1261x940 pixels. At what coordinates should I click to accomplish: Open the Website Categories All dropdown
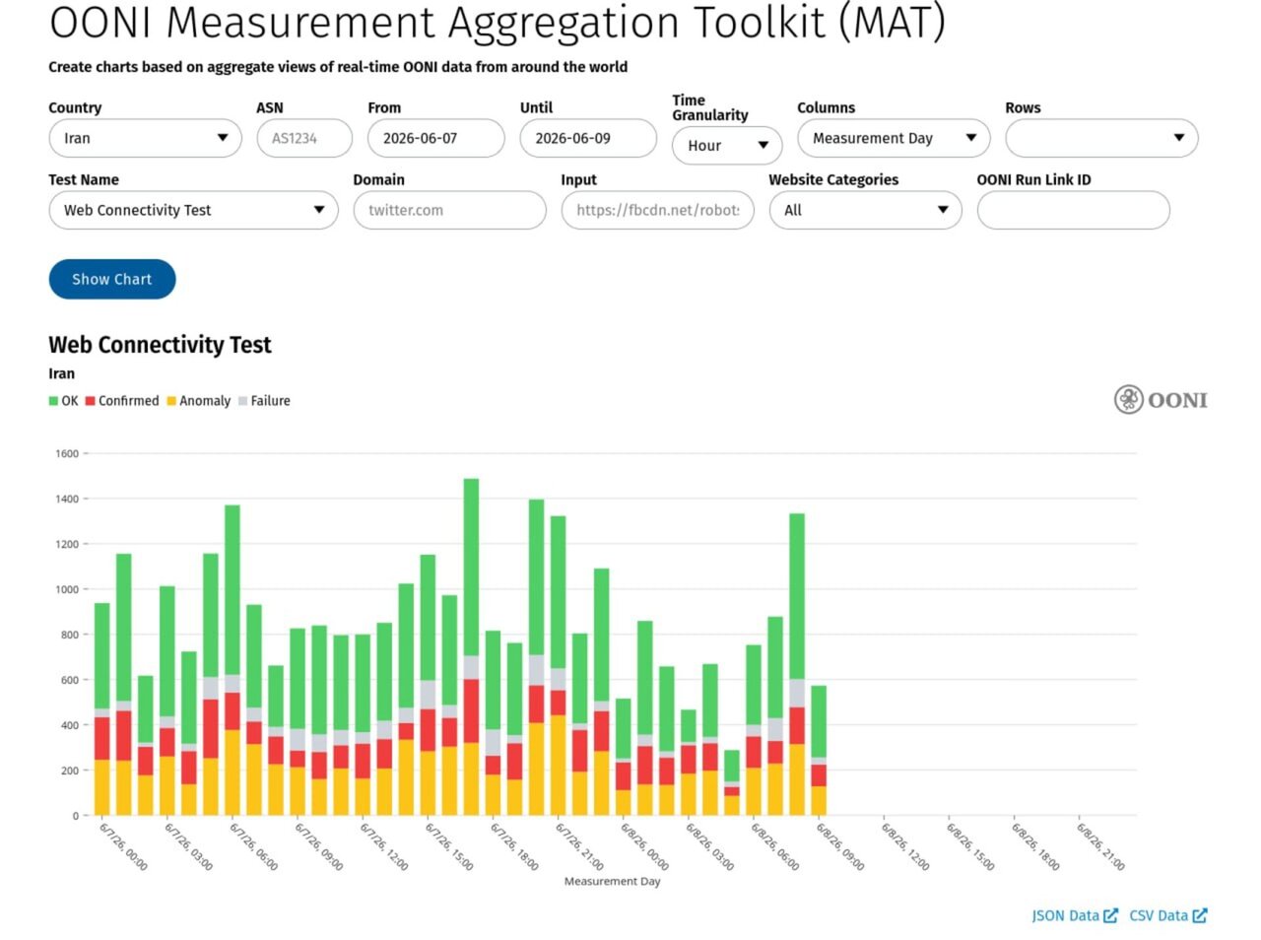[x=865, y=210]
